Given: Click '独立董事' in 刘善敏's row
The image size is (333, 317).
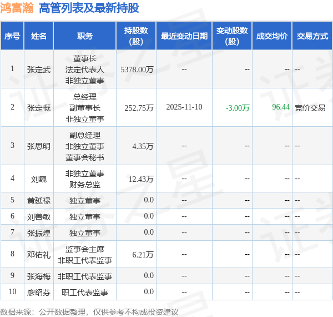Looking at the screenshot, I should pyautogui.click(x=85, y=217).
